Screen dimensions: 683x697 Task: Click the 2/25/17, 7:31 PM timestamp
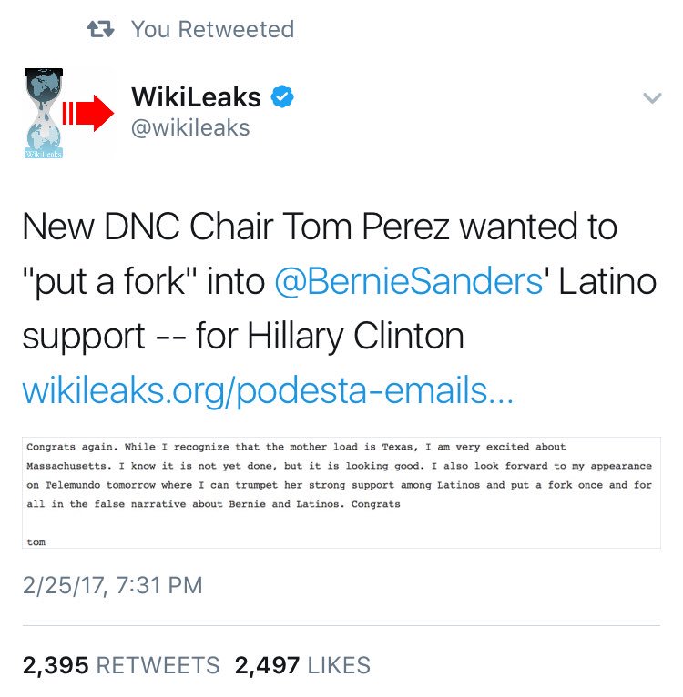[113, 585]
